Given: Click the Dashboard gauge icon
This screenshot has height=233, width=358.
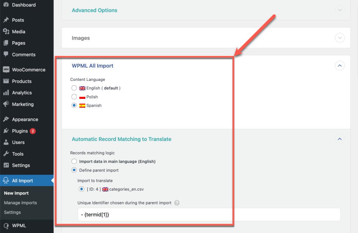Looking at the screenshot, I should tap(6, 5).
